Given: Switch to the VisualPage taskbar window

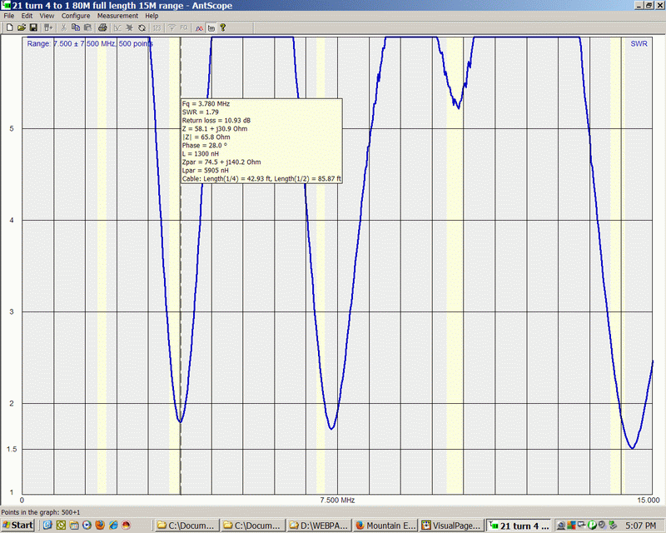Looking at the screenshot, I should (x=450, y=526).
